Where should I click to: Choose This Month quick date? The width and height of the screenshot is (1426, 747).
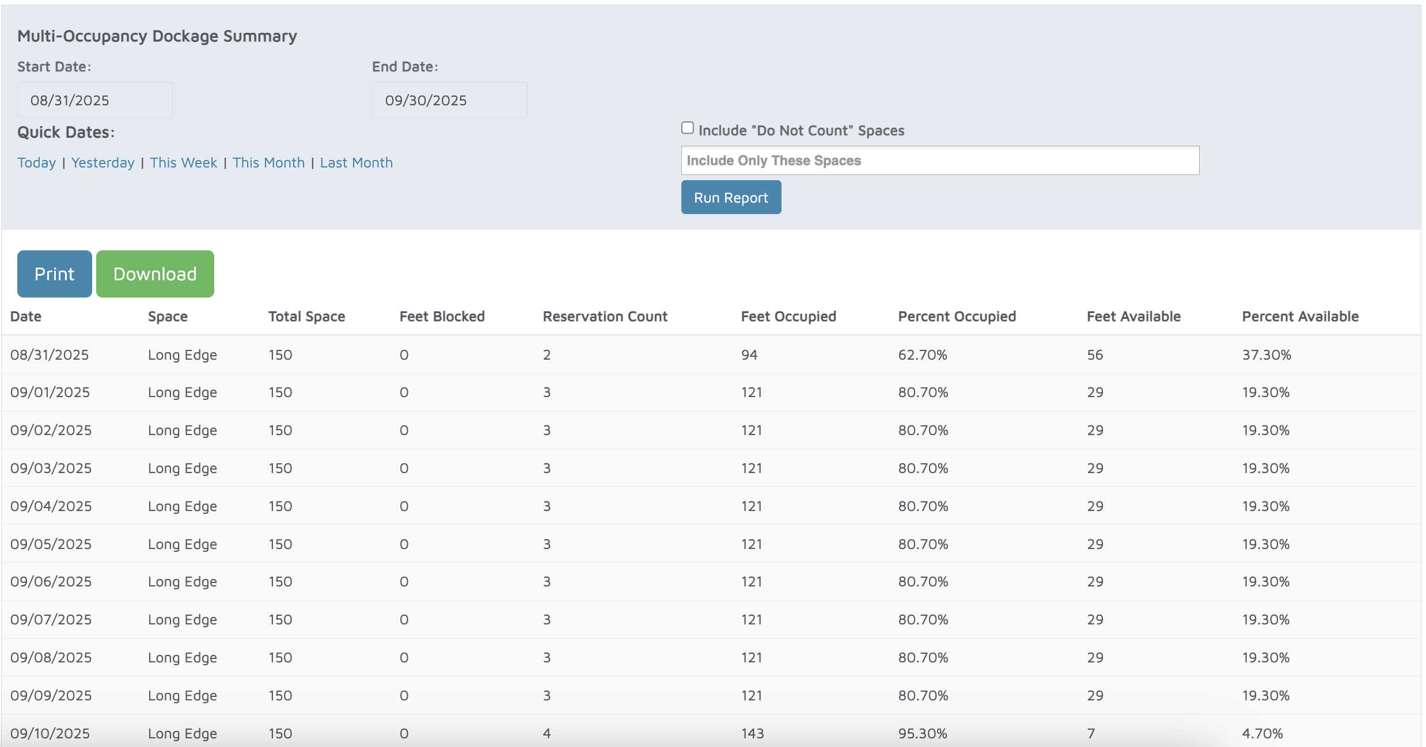coord(268,163)
